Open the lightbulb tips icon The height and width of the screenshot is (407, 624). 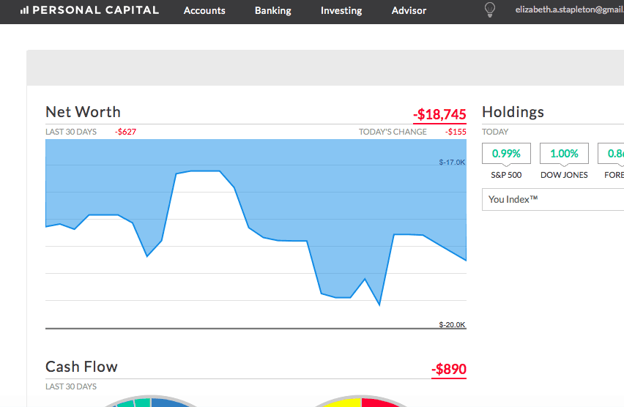[x=490, y=10]
